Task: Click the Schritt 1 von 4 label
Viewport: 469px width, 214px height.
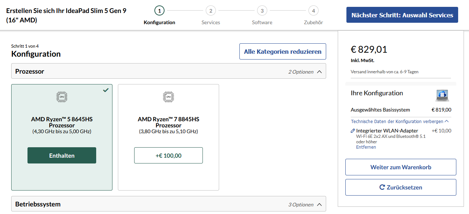Action: click(x=25, y=46)
